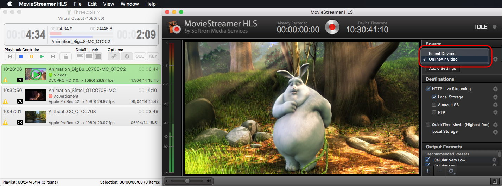Adjust the preview volume slider
This screenshot has height=186, width=502.
point(187,181)
